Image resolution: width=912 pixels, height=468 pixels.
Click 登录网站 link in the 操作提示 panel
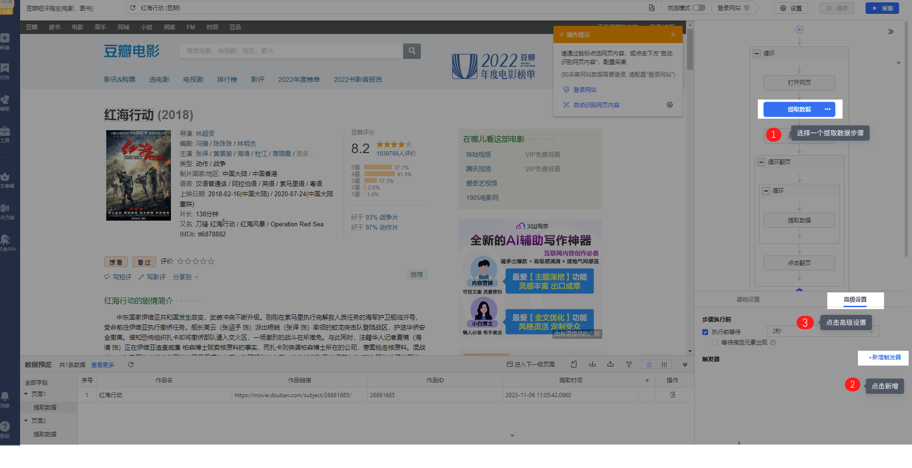point(585,90)
